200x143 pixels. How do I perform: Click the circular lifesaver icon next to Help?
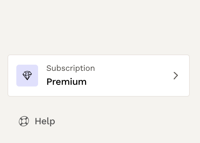24,121
